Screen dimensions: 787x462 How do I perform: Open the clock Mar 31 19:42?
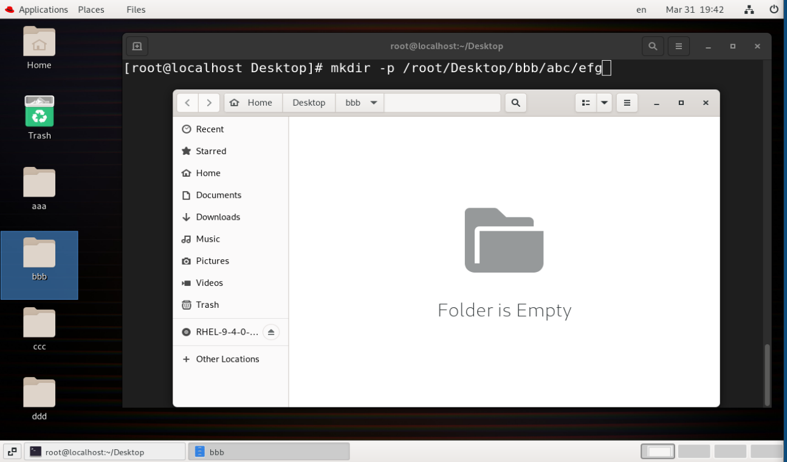coord(695,9)
